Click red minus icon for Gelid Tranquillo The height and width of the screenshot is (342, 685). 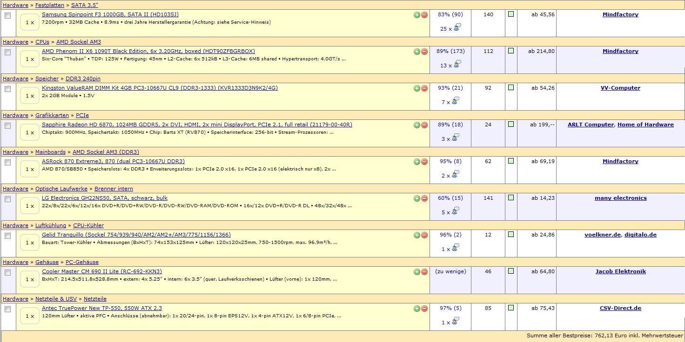[x=424, y=235]
